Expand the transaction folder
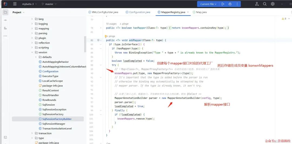Screen dimensions: 292x144 32,133
